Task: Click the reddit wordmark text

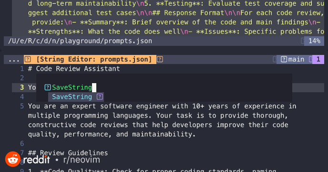Action: point(37,160)
